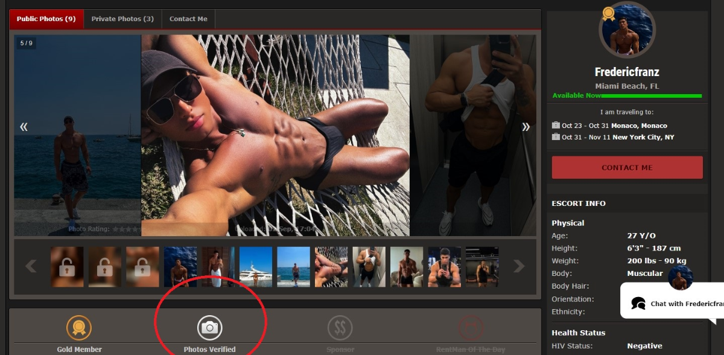Click the gold badge on profile avatar
The width and height of the screenshot is (724, 355).
click(608, 13)
